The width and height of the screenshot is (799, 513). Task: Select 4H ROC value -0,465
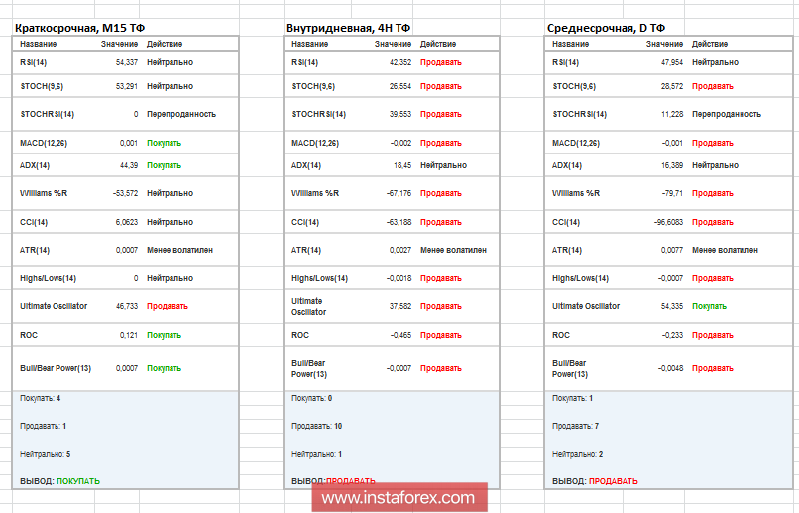[x=401, y=335]
